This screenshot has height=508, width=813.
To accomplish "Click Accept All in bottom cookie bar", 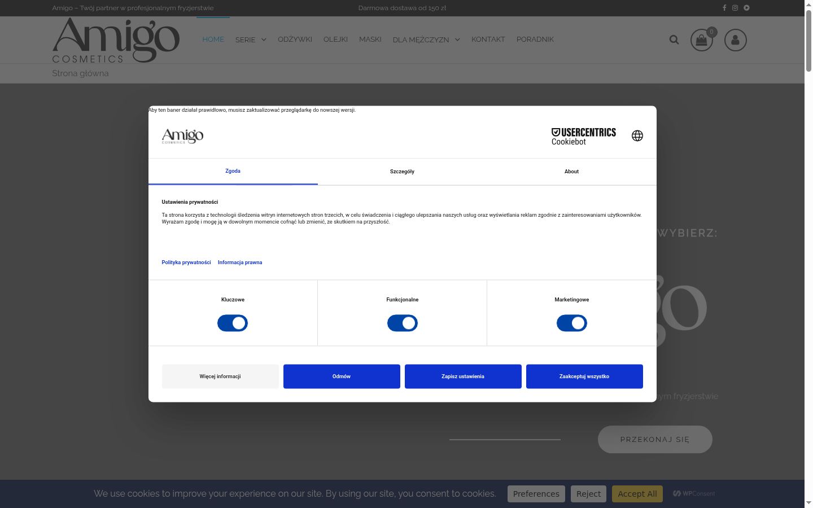I will 637,494.
